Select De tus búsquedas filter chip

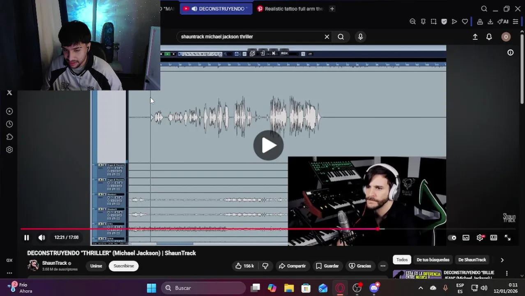tap(433, 260)
